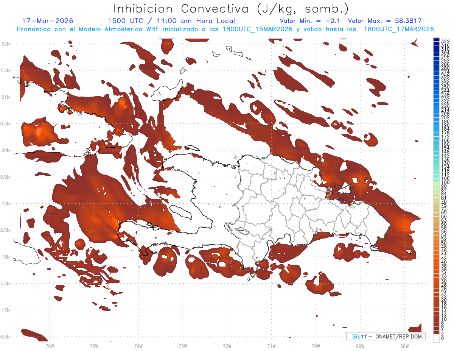Click the '69W' longitude label
The height and width of the screenshot is (351, 454).
click(360, 346)
